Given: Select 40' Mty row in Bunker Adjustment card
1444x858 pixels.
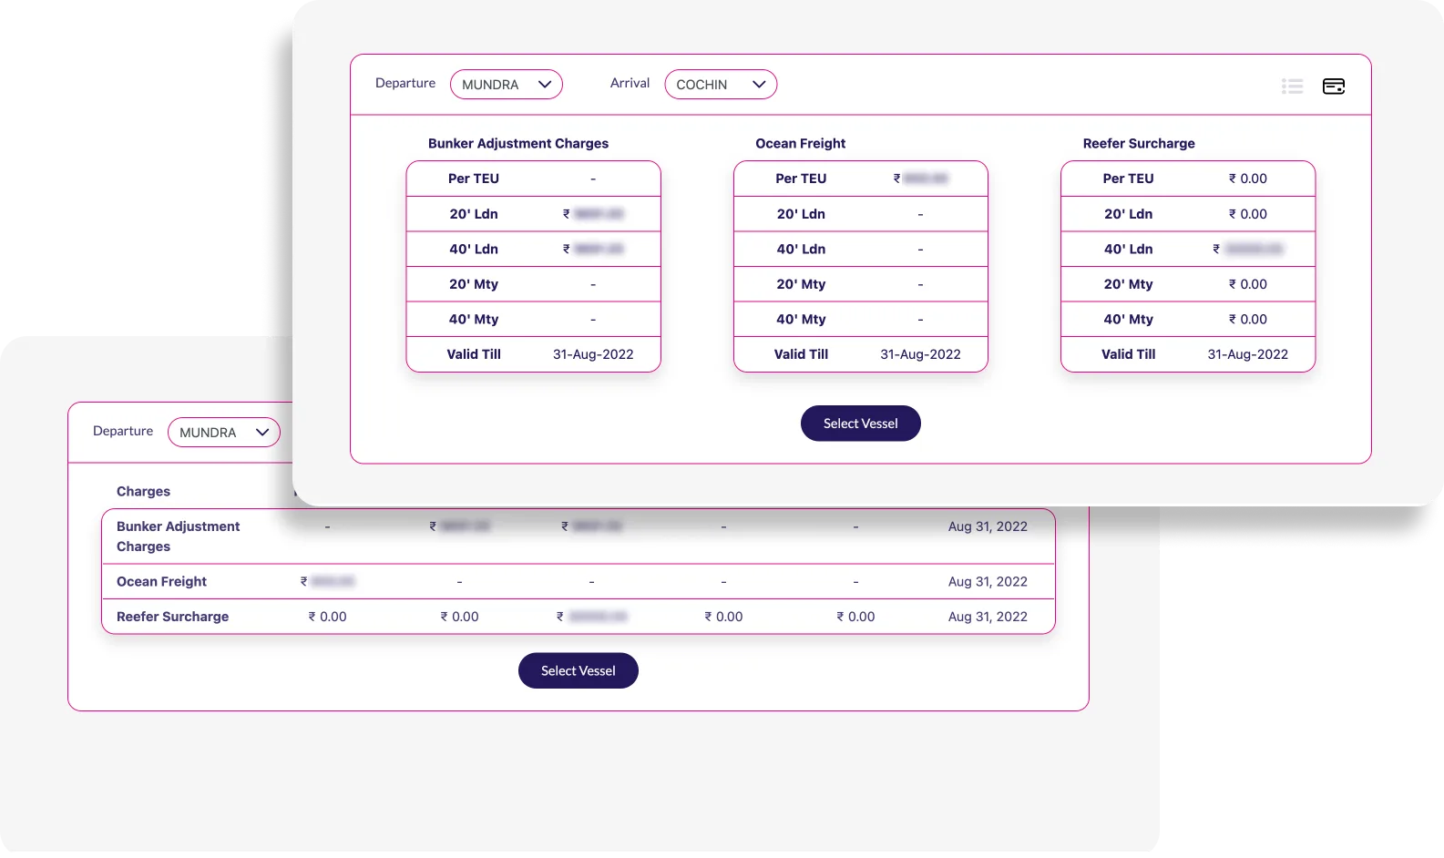Looking at the screenshot, I should pos(533,319).
